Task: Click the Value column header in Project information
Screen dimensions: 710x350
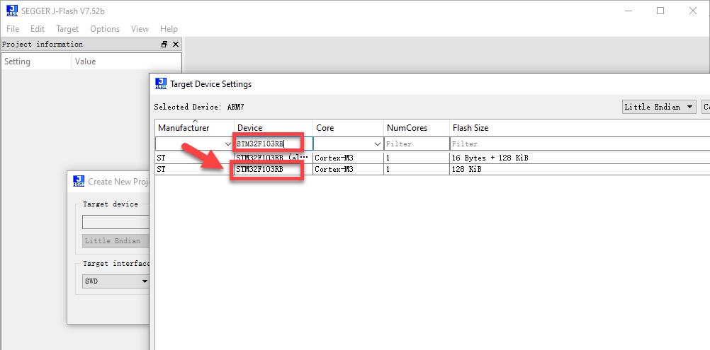Action: [126, 62]
